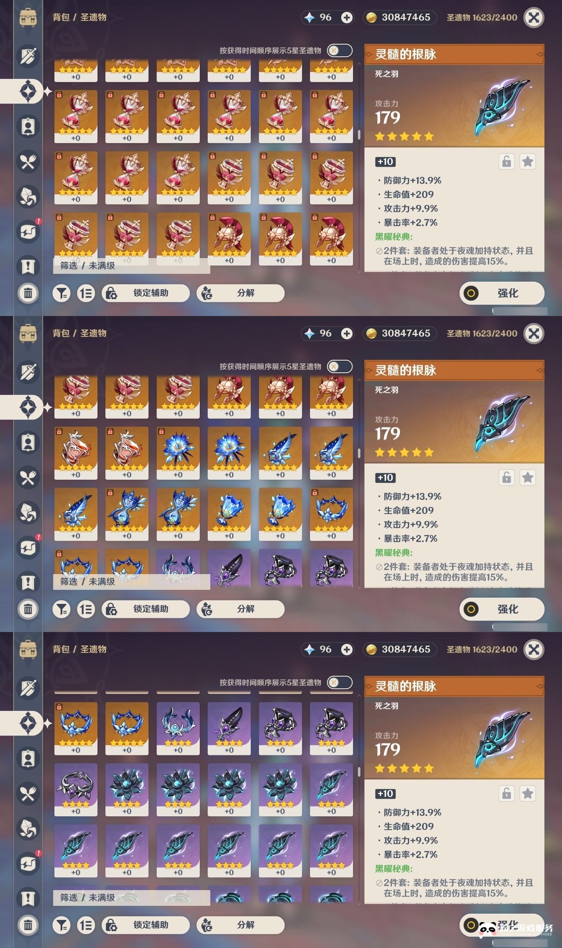Mark artifact with star icon in top panel

click(x=528, y=162)
